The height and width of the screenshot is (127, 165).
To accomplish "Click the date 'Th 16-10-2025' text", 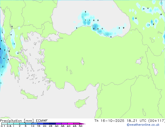I will 109,121.
